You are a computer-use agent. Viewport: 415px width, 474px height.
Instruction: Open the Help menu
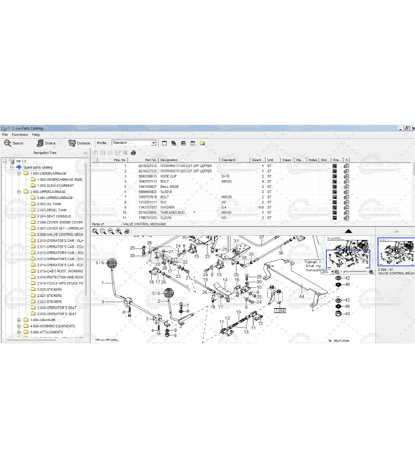pos(36,134)
